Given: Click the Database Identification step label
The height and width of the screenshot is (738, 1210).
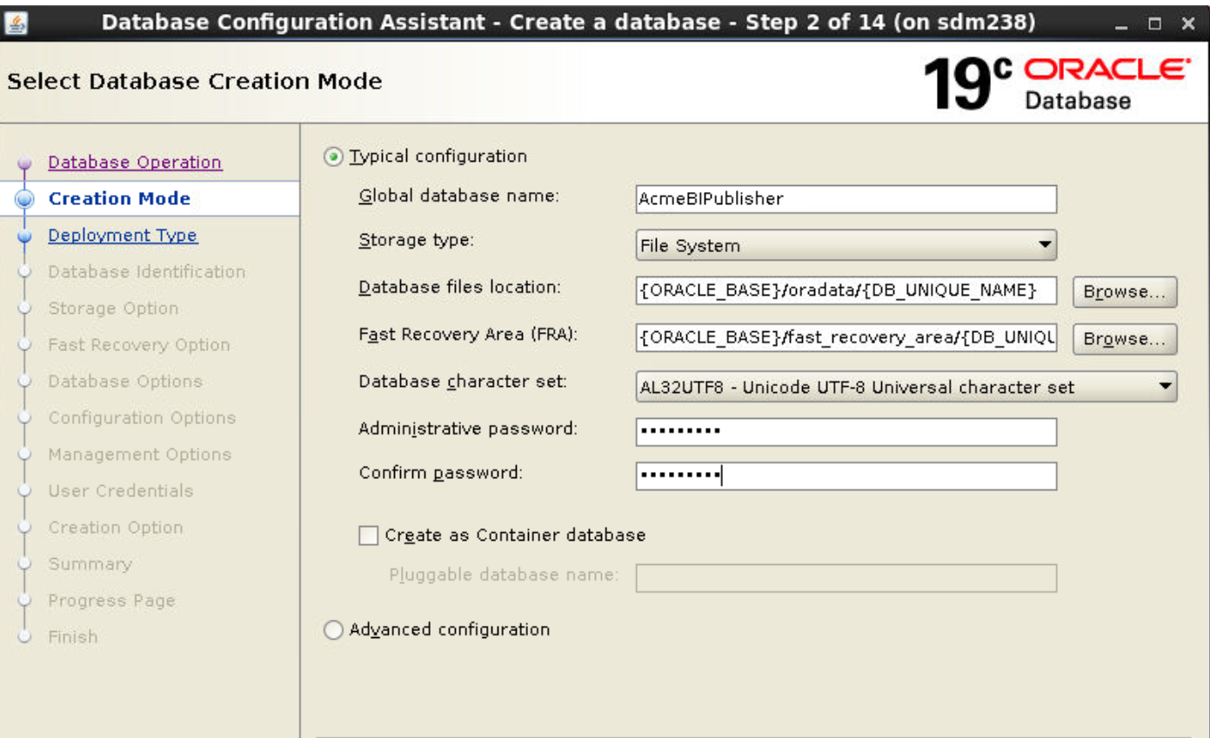Looking at the screenshot, I should click(147, 272).
